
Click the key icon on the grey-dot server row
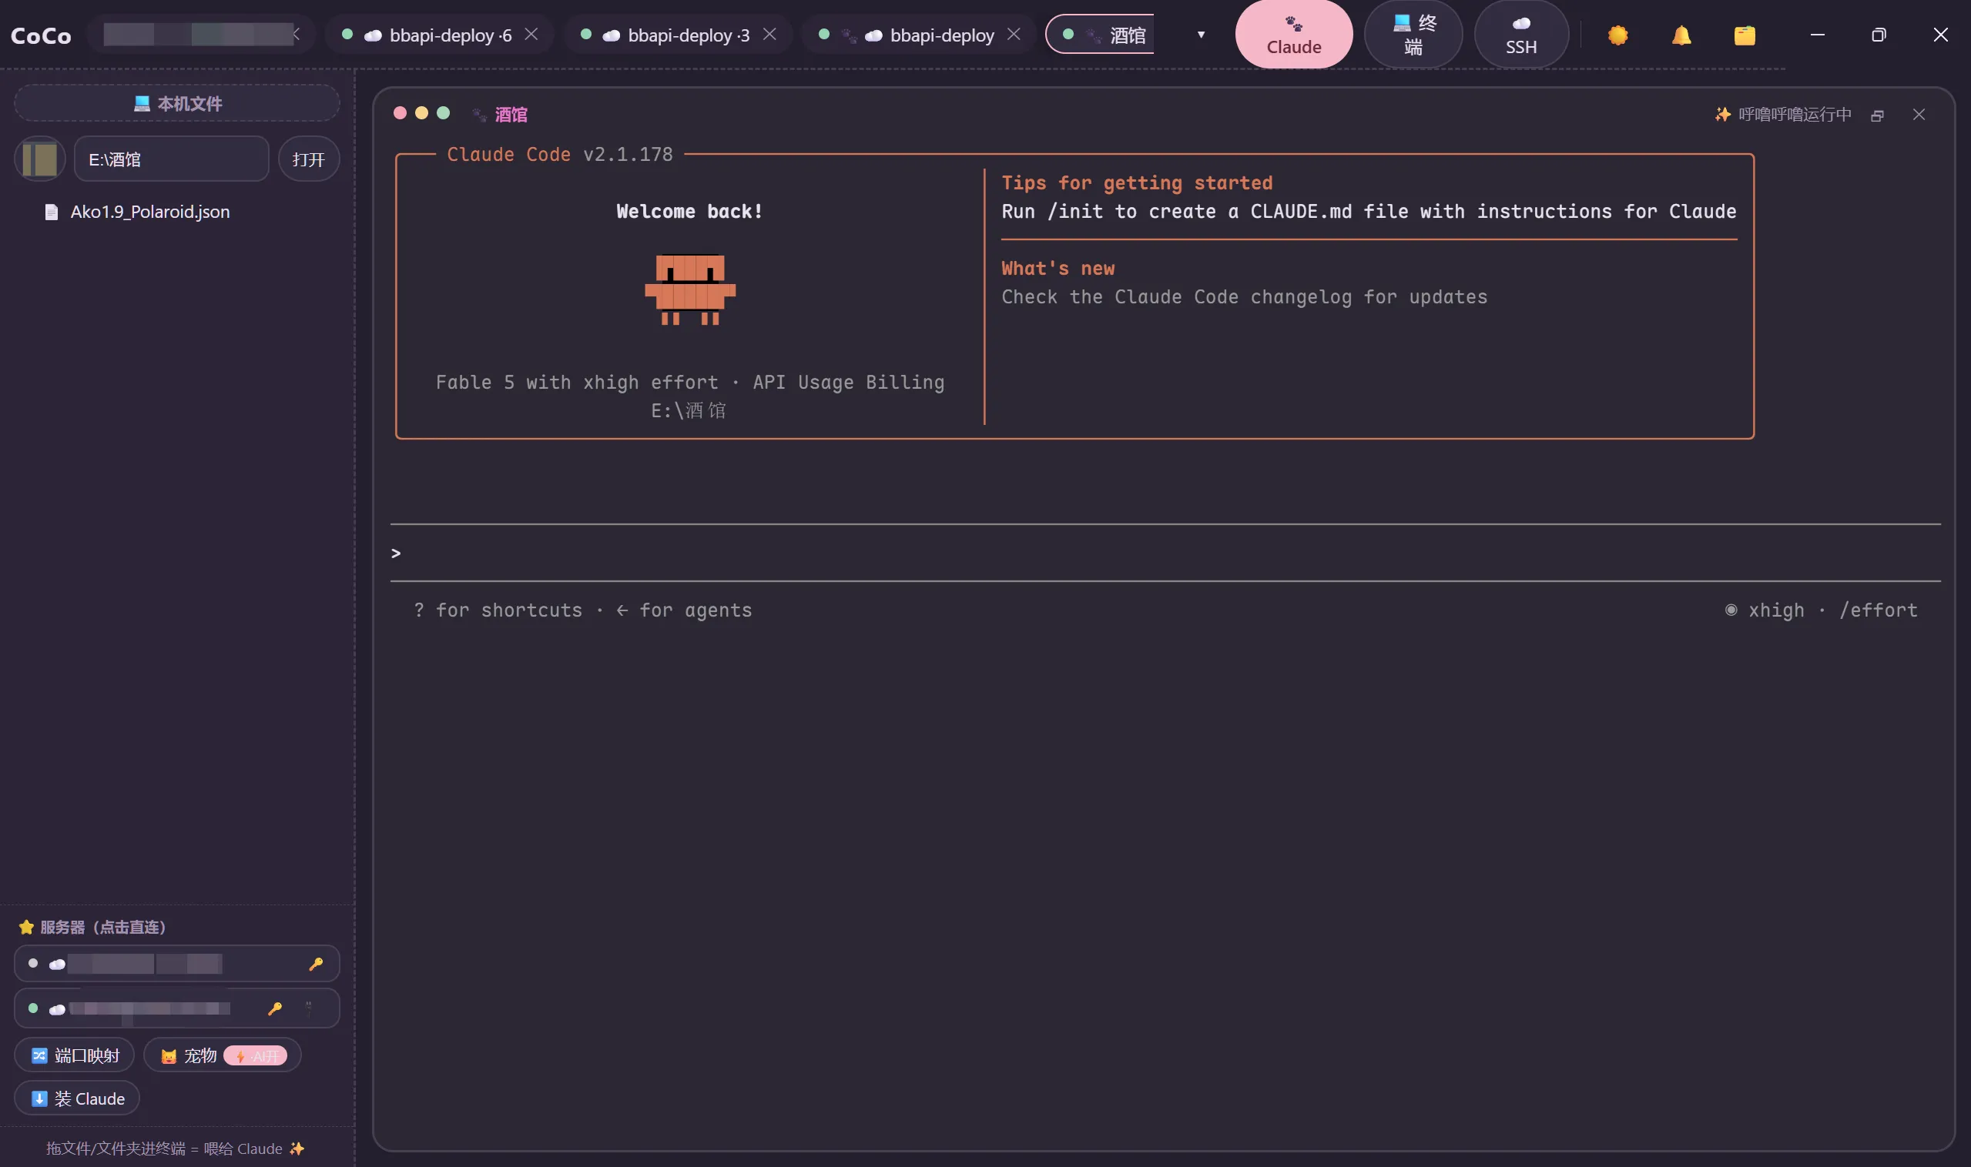tap(317, 964)
